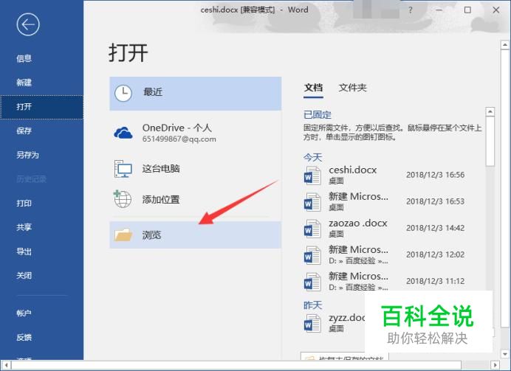Select OneDrive - 个人 location
The image size is (511, 371).
pyautogui.click(x=196, y=133)
